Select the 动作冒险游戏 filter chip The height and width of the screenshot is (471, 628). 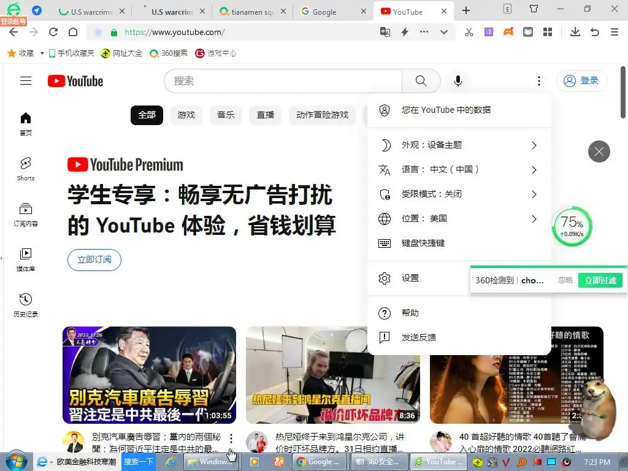[x=322, y=115]
